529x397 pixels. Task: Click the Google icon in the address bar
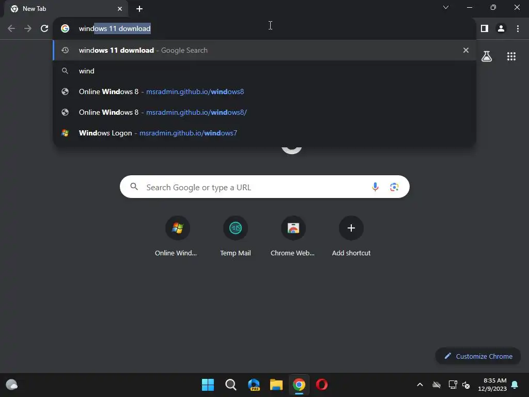point(65,28)
